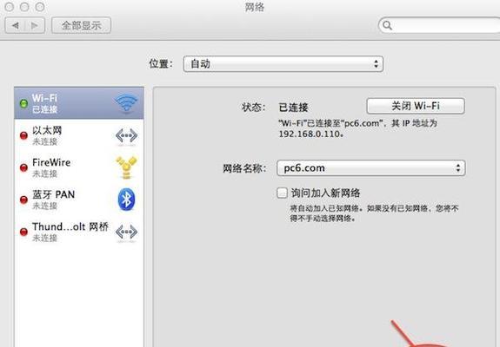Click the magnifying glass search icon
Screen dimensions: 500x347
[387, 25]
